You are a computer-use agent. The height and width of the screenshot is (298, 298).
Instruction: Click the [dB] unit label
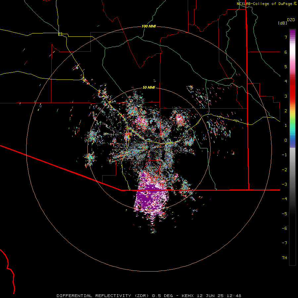tap(282, 23)
